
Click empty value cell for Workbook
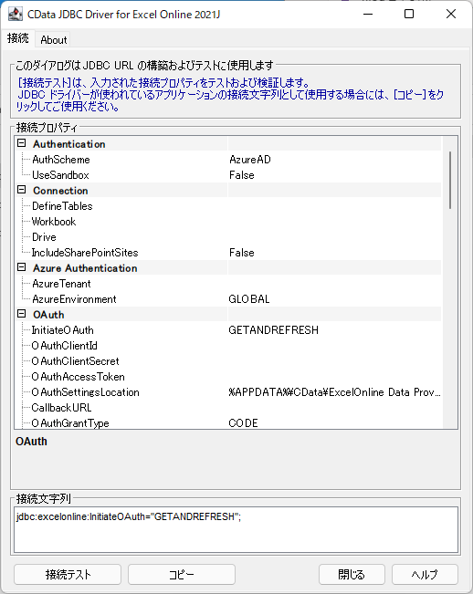pos(334,222)
